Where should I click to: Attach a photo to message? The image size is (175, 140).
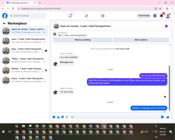58,117
